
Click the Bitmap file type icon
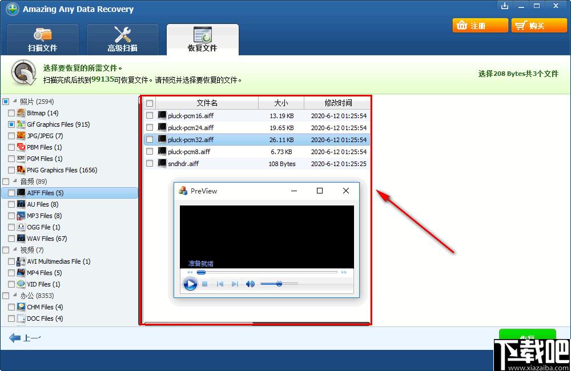[x=21, y=112]
